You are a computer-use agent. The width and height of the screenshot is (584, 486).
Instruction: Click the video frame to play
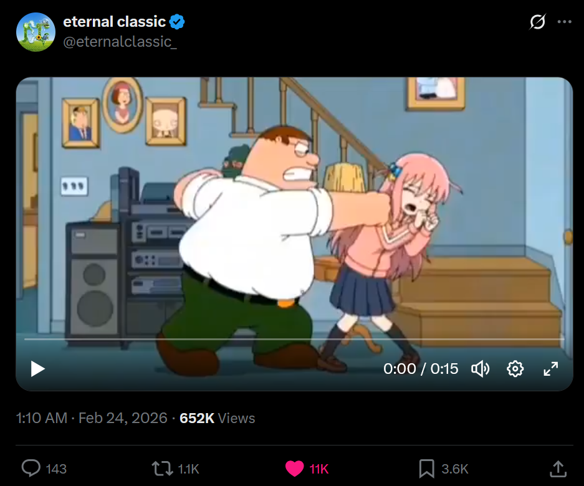click(x=294, y=209)
